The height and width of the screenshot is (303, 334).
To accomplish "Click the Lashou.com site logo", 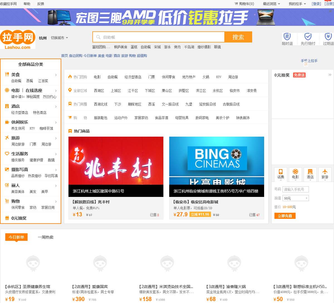I will [x=18, y=39].
